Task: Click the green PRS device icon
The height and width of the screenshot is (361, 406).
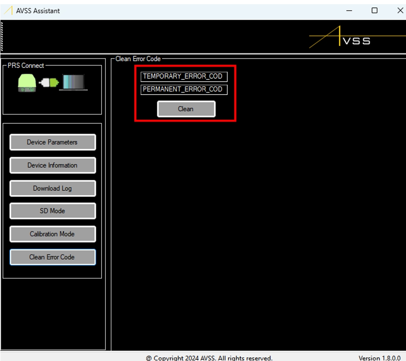Action: click(27, 82)
